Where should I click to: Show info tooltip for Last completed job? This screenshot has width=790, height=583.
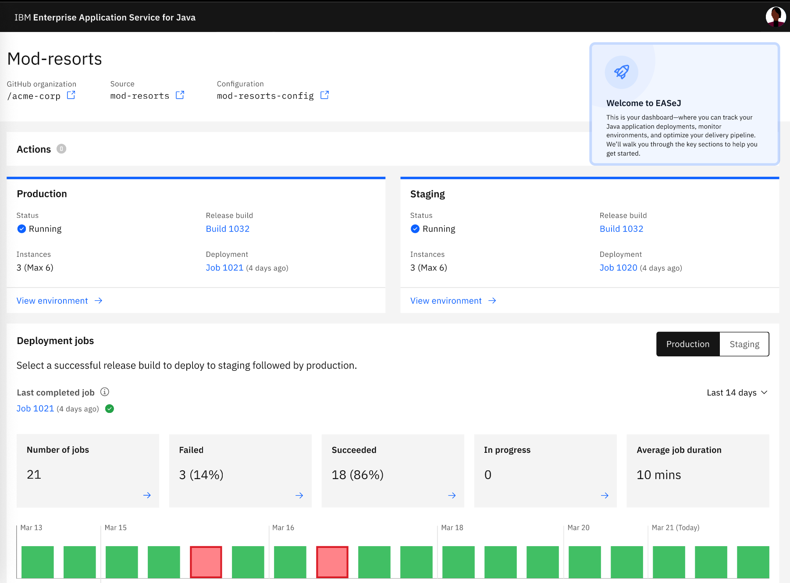coord(105,392)
